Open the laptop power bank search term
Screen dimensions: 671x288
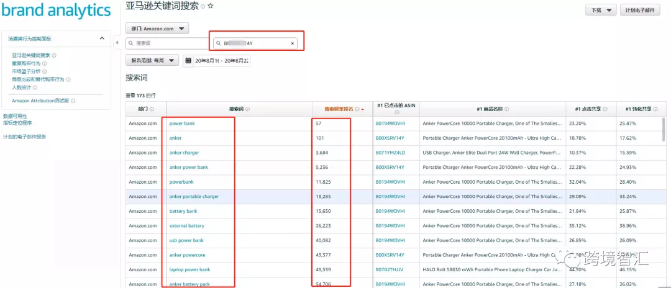pos(189,269)
